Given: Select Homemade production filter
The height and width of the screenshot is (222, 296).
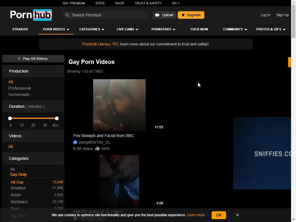Looking at the screenshot, I should pos(19,95).
